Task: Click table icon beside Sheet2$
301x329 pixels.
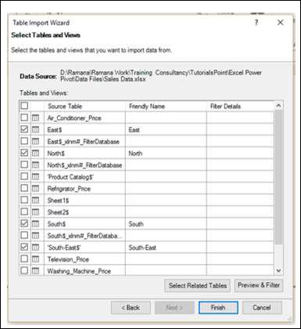Action: click(x=35, y=212)
